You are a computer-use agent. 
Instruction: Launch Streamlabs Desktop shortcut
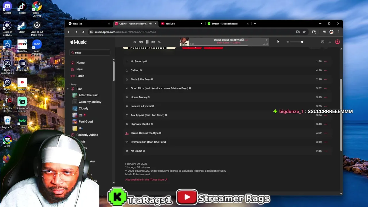coord(22,105)
